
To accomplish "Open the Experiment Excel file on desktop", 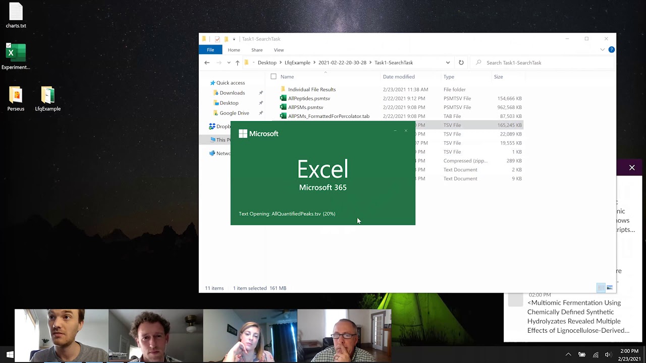I will tap(16, 56).
